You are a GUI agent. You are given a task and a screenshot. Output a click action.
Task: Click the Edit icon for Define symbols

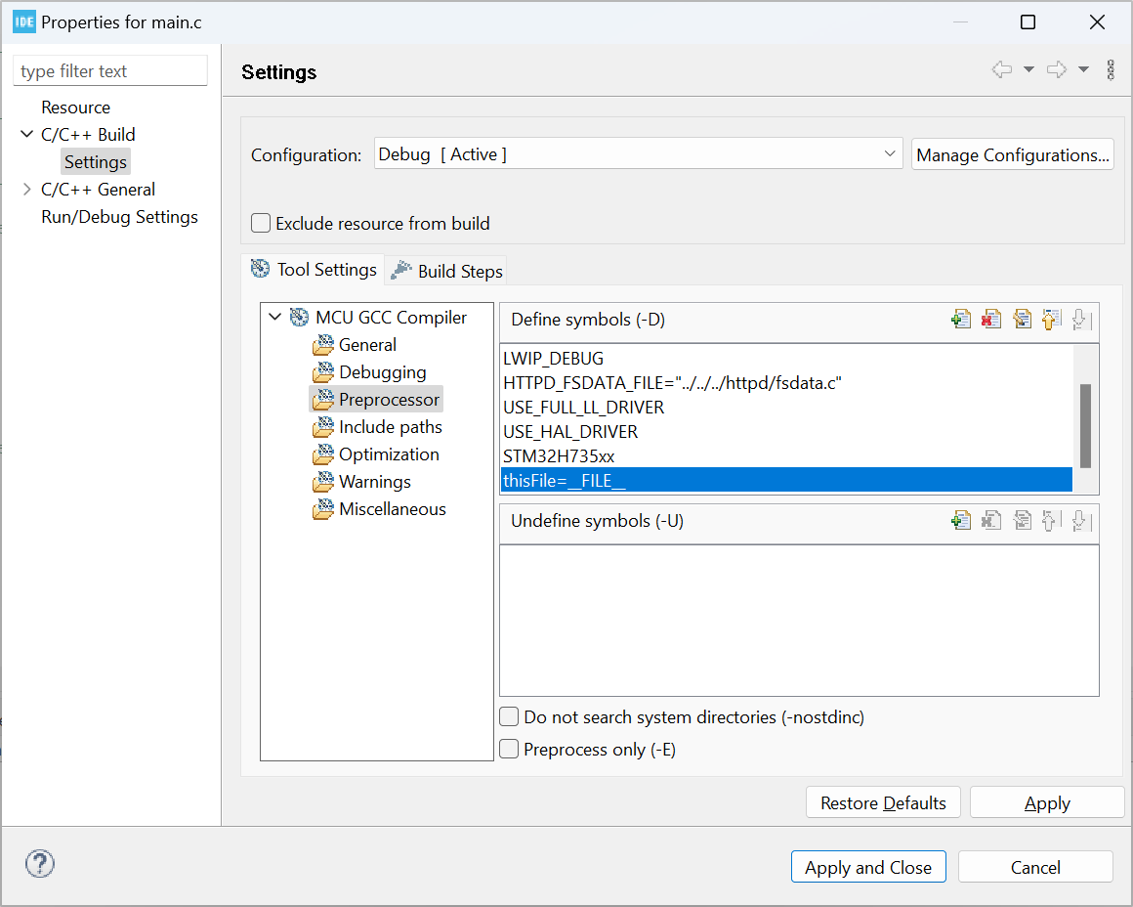click(1022, 320)
